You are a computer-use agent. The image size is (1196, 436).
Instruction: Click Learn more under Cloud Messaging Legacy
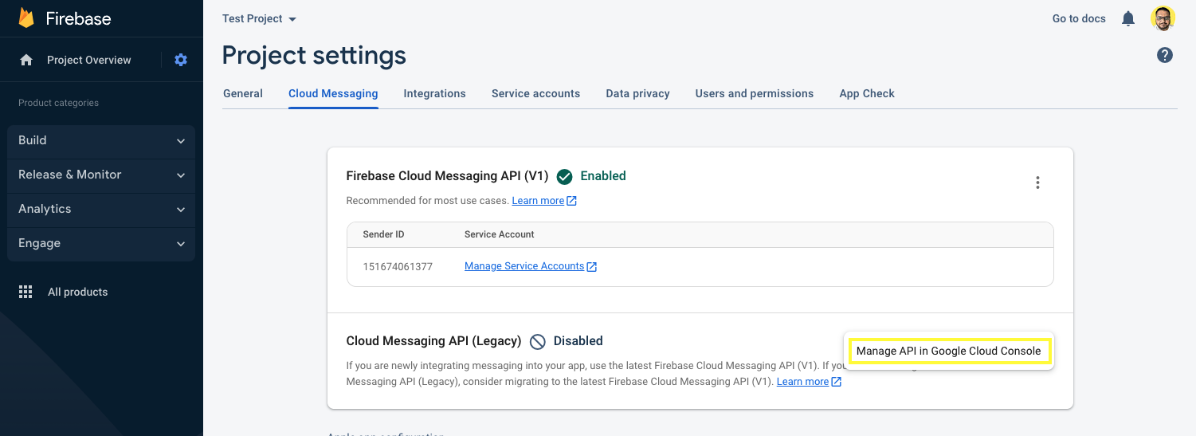[x=802, y=382]
